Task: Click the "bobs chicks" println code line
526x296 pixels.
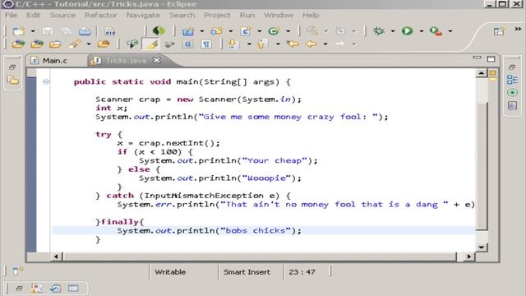Action: click(209, 231)
